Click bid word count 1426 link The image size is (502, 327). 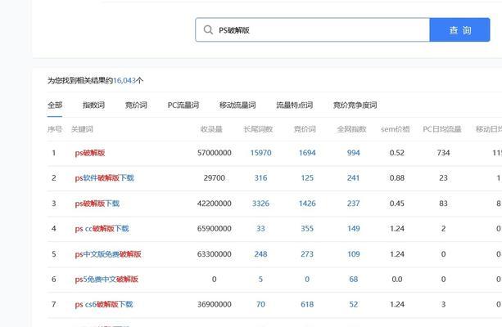pyautogui.click(x=307, y=204)
